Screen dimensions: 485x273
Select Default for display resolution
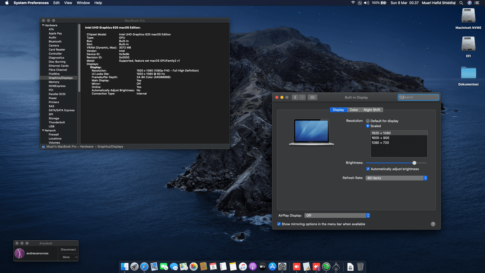(x=368, y=121)
